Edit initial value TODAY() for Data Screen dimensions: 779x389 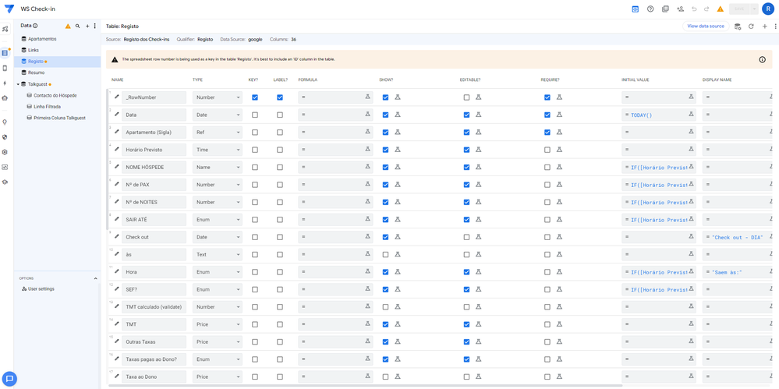pos(659,115)
